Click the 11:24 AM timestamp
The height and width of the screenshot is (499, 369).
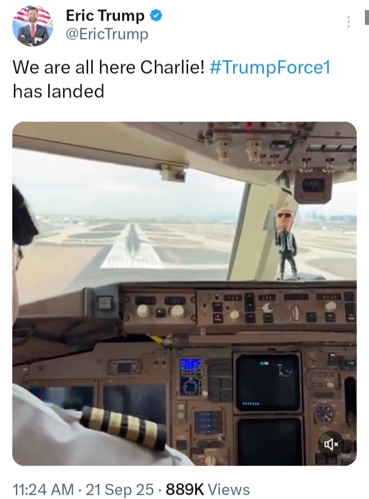tap(43, 489)
